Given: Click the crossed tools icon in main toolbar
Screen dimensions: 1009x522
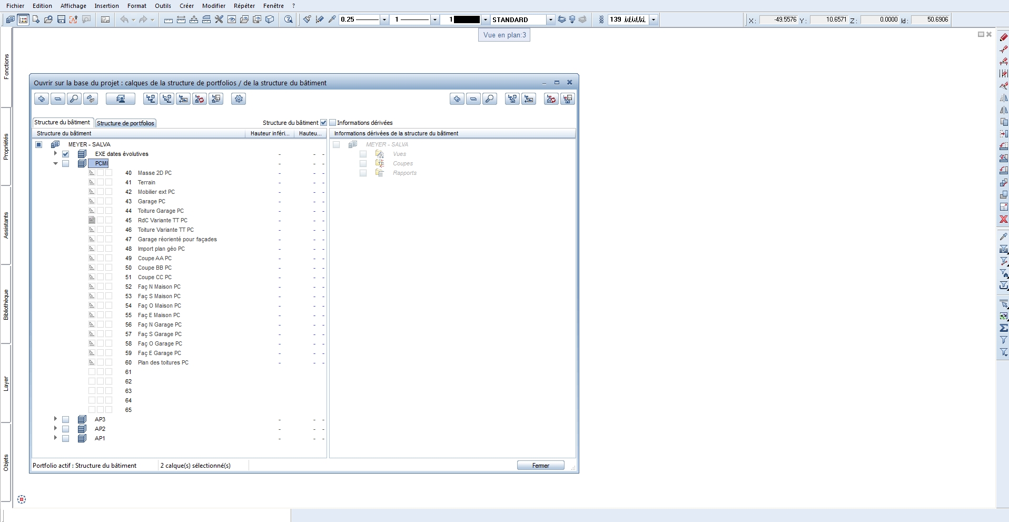Looking at the screenshot, I should 219,19.
